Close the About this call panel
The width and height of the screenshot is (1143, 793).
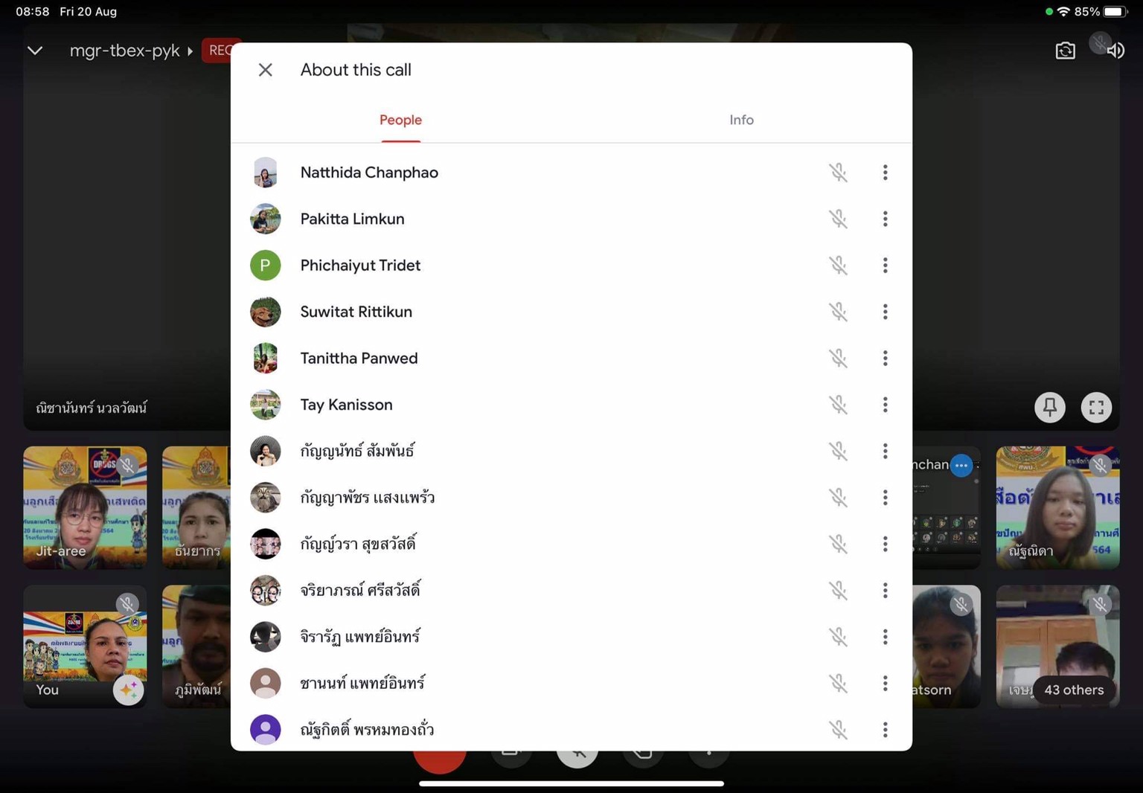265,70
